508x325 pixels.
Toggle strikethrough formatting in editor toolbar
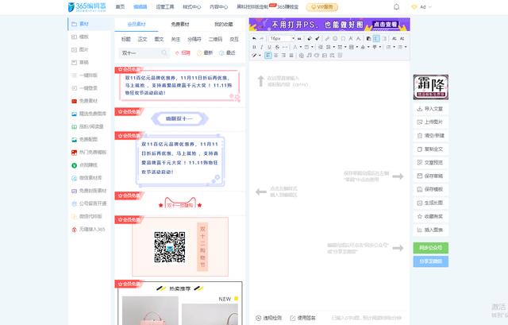(277, 47)
